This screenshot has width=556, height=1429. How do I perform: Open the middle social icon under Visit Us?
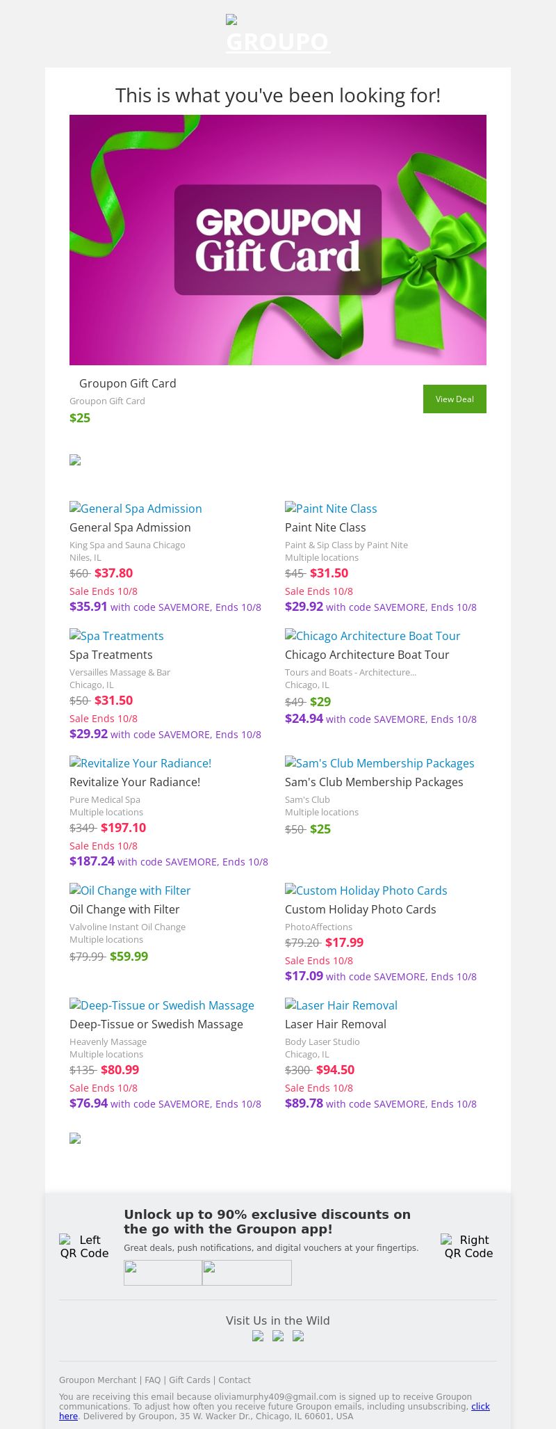(x=278, y=1336)
